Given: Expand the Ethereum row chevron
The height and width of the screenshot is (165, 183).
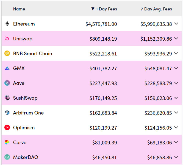Looking at the screenshot, I should [176, 24].
